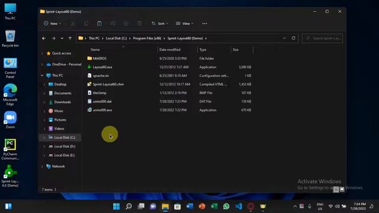Click the Paste clipboard icon
The width and height of the screenshot is (379, 213).
pyautogui.click(x=99, y=24)
